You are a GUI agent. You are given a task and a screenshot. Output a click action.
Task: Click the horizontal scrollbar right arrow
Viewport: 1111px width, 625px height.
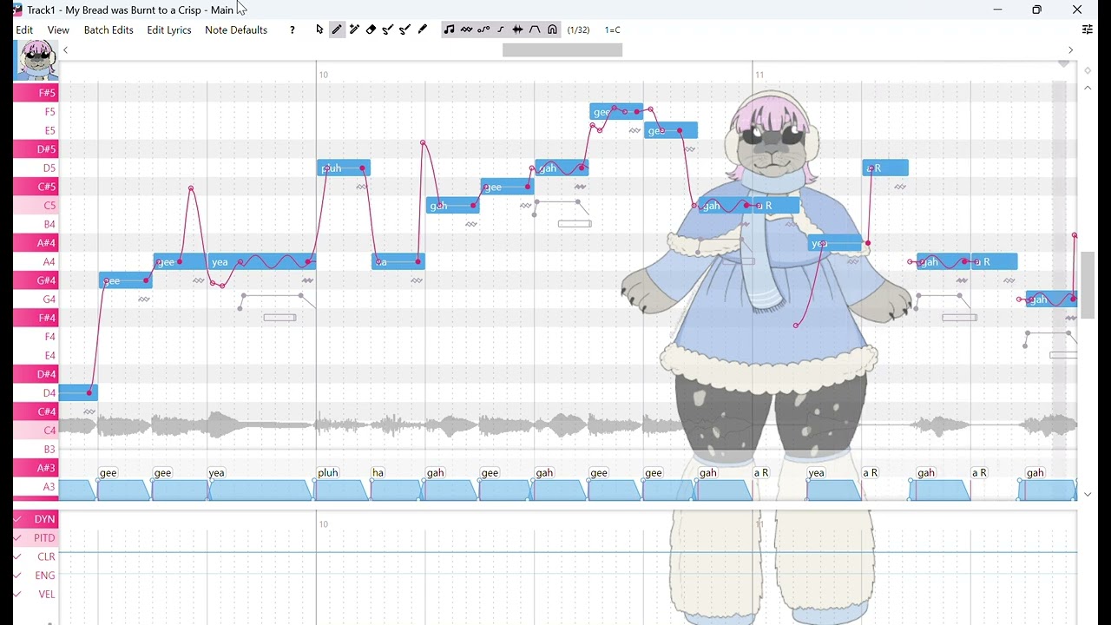click(1070, 50)
